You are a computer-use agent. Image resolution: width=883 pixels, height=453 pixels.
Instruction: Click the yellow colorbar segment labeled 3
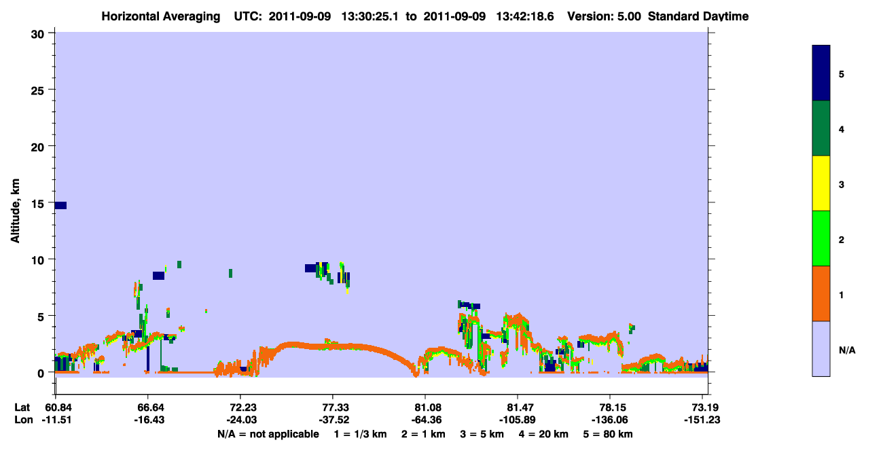click(x=821, y=183)
